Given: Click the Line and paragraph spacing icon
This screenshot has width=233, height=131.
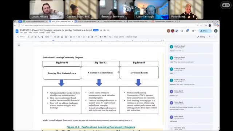Looking at the screenshot, I should click(71, 37).
